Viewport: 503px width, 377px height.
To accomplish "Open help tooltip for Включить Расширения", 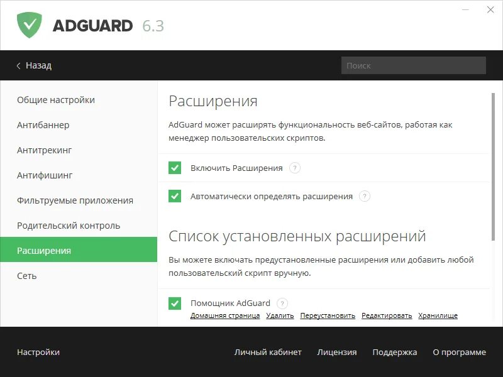I will click(x=295, y=168).
